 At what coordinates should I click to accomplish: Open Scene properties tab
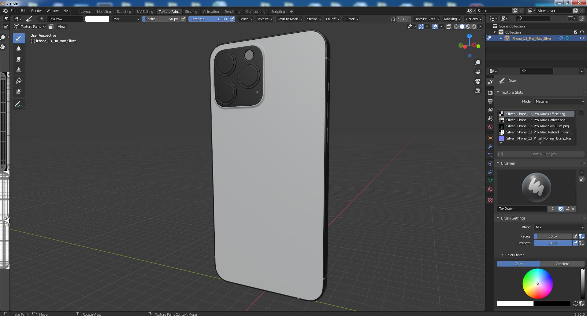pos(490,118)
